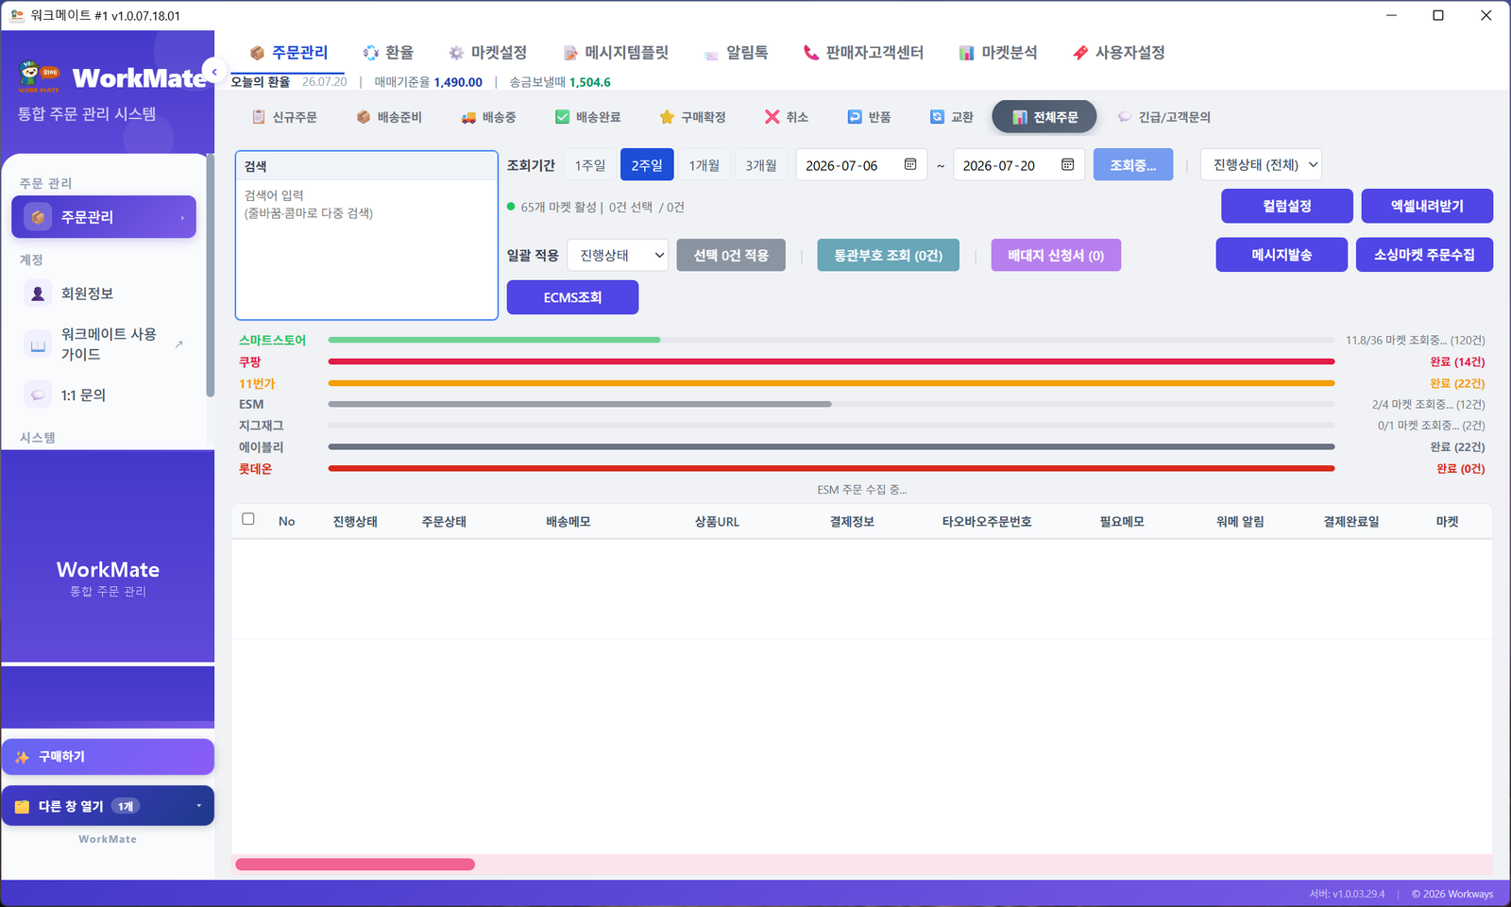The width and height of the screenshot is (1511, 907).
Task: Click the 통관부호 조회 (0건) button
Action: [x=888, y=256]
